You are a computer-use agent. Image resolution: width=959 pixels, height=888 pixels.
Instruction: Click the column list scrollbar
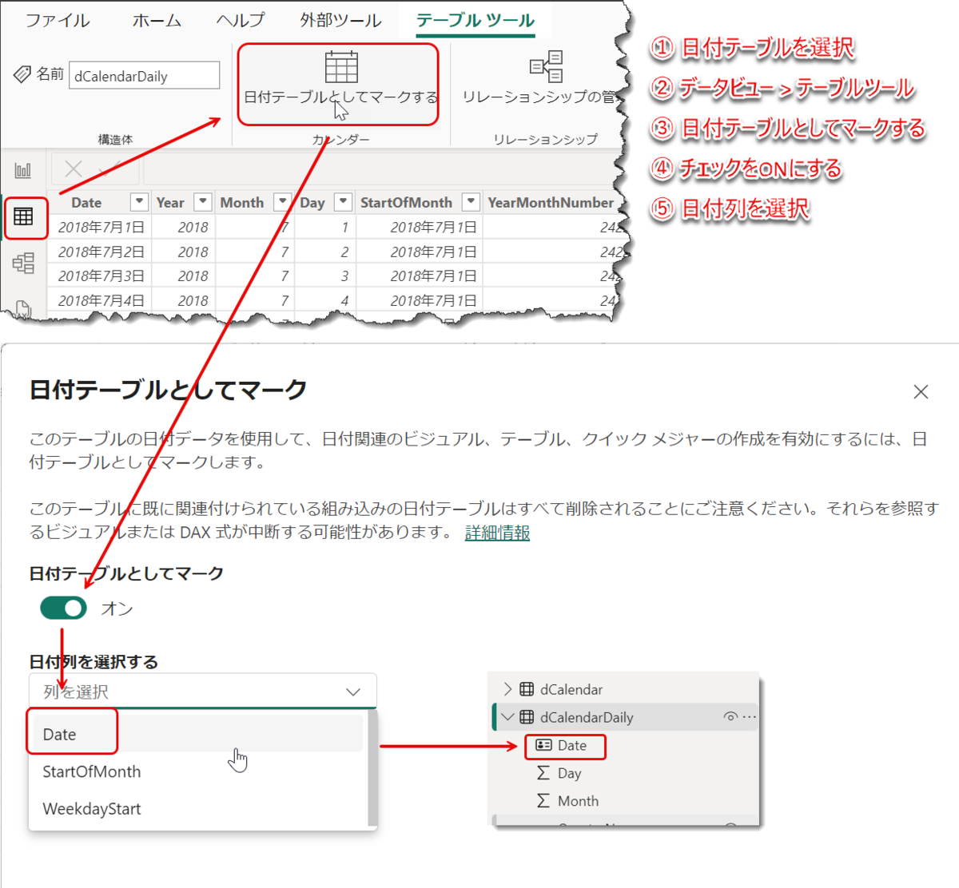pos(372,769)
